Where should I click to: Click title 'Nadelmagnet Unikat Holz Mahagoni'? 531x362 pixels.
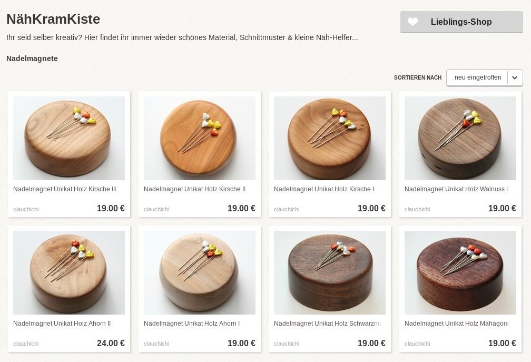pyautogui.click(x=457, y=324)
